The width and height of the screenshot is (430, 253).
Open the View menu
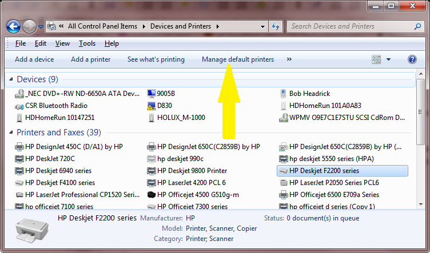click(62, 43)
